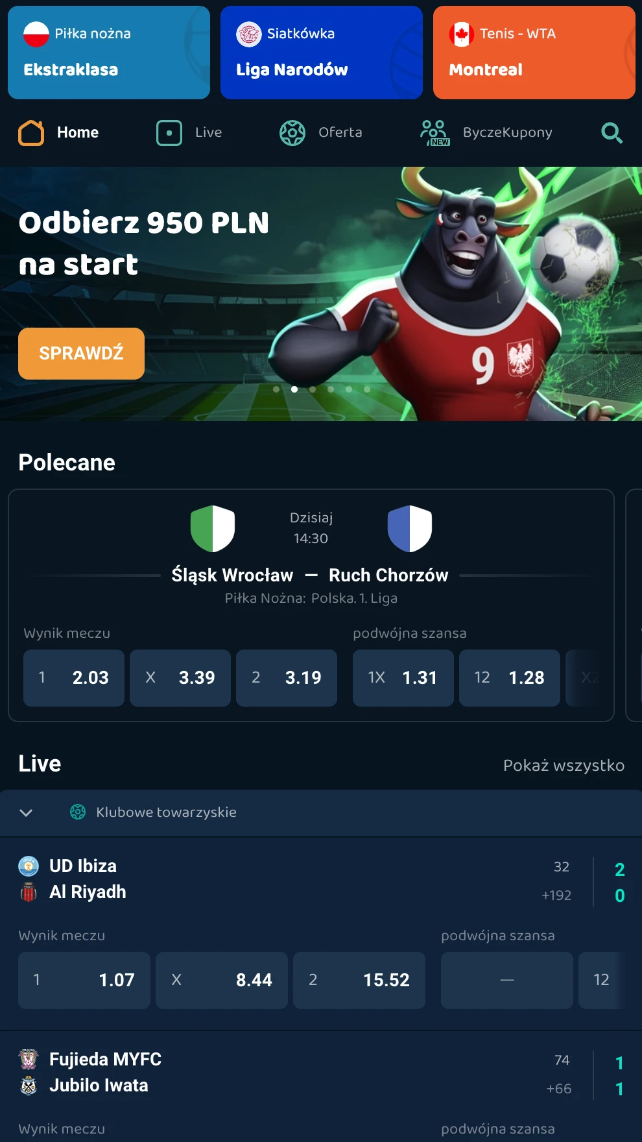Select the Oferta football icon
This screenshot has height=1142, width=642.
coord(292,133)
